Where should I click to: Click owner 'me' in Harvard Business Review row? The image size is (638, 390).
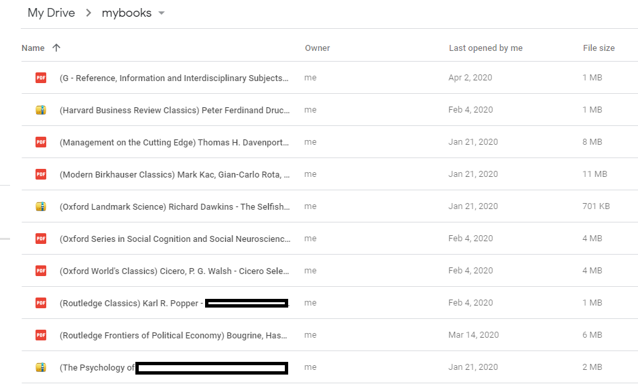tap(310, 110)
